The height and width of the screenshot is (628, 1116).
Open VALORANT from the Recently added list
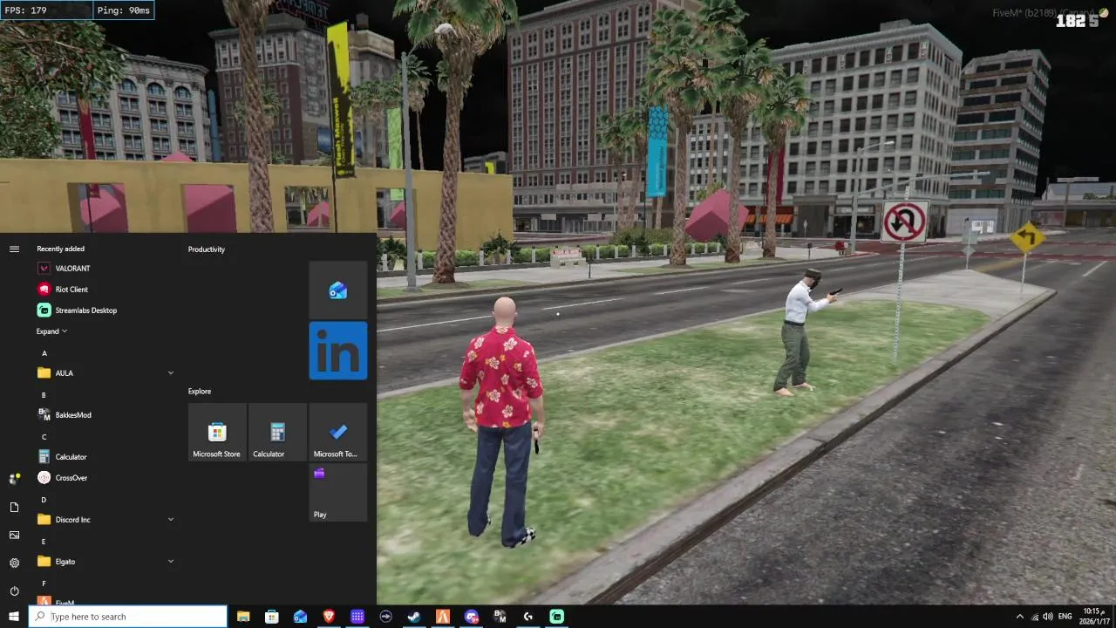[105, 269]
